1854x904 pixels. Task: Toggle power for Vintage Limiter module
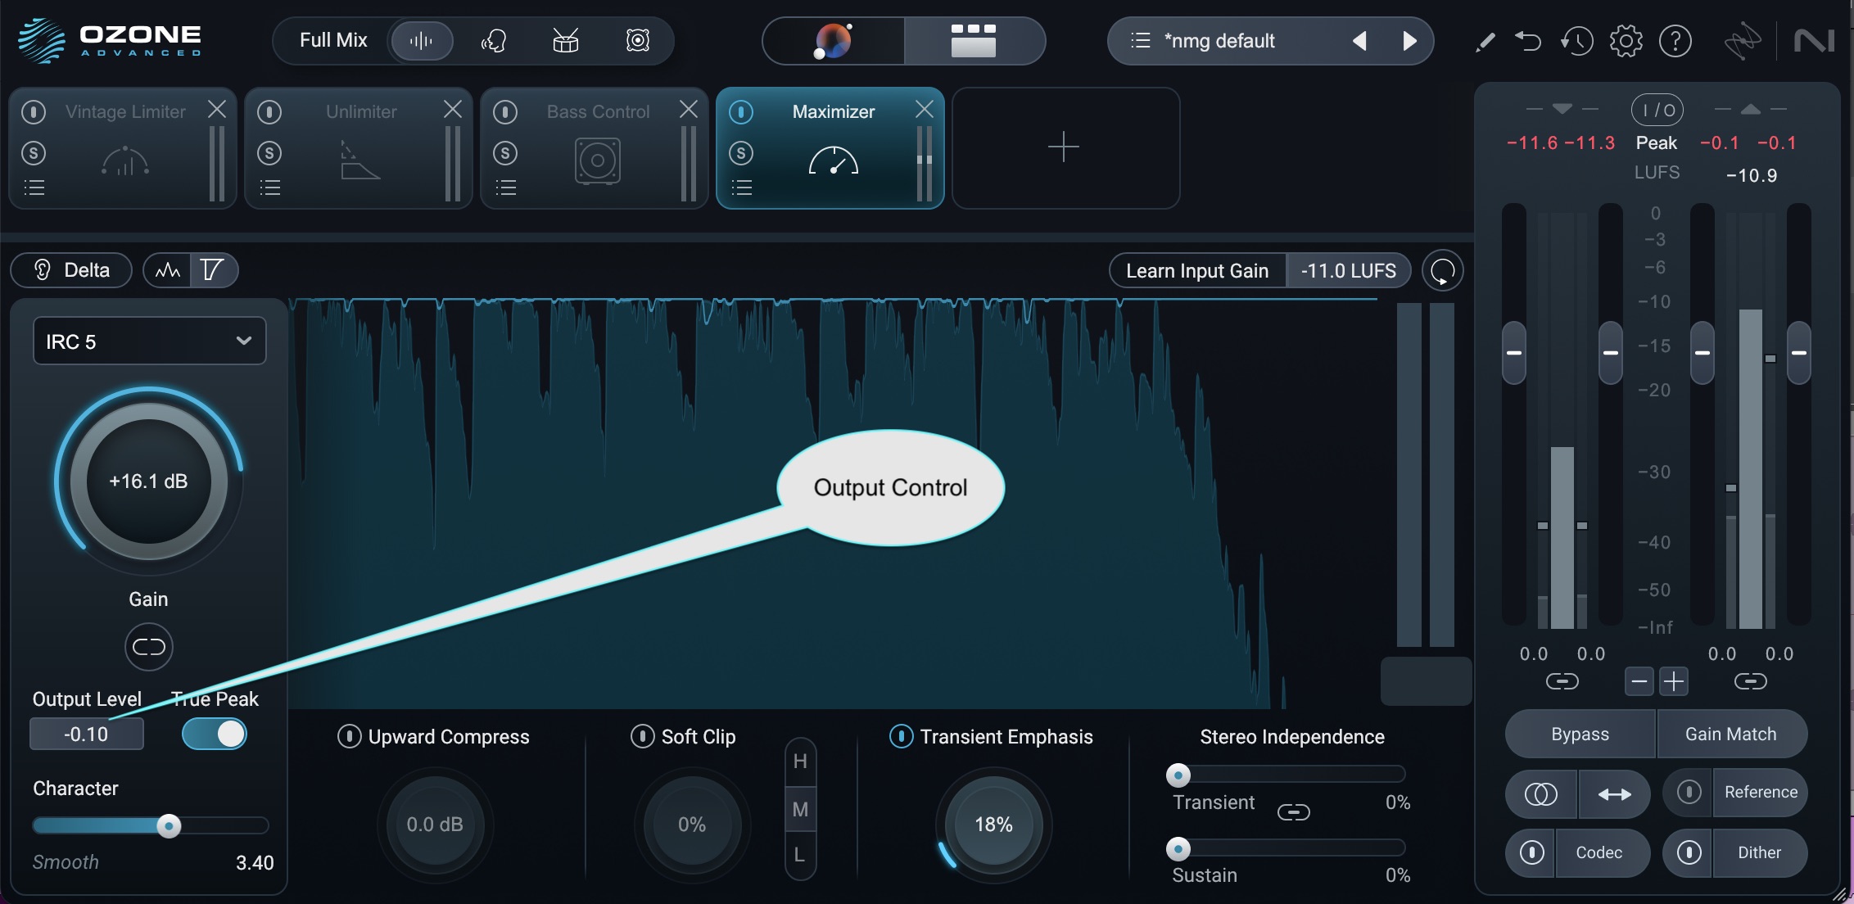point(34,111)
